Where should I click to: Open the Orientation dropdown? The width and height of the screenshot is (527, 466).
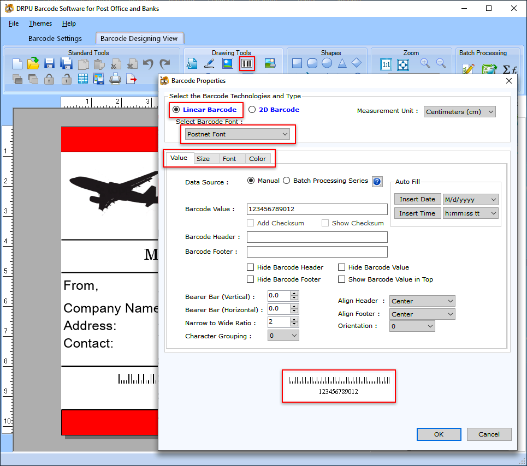(412, 326)
